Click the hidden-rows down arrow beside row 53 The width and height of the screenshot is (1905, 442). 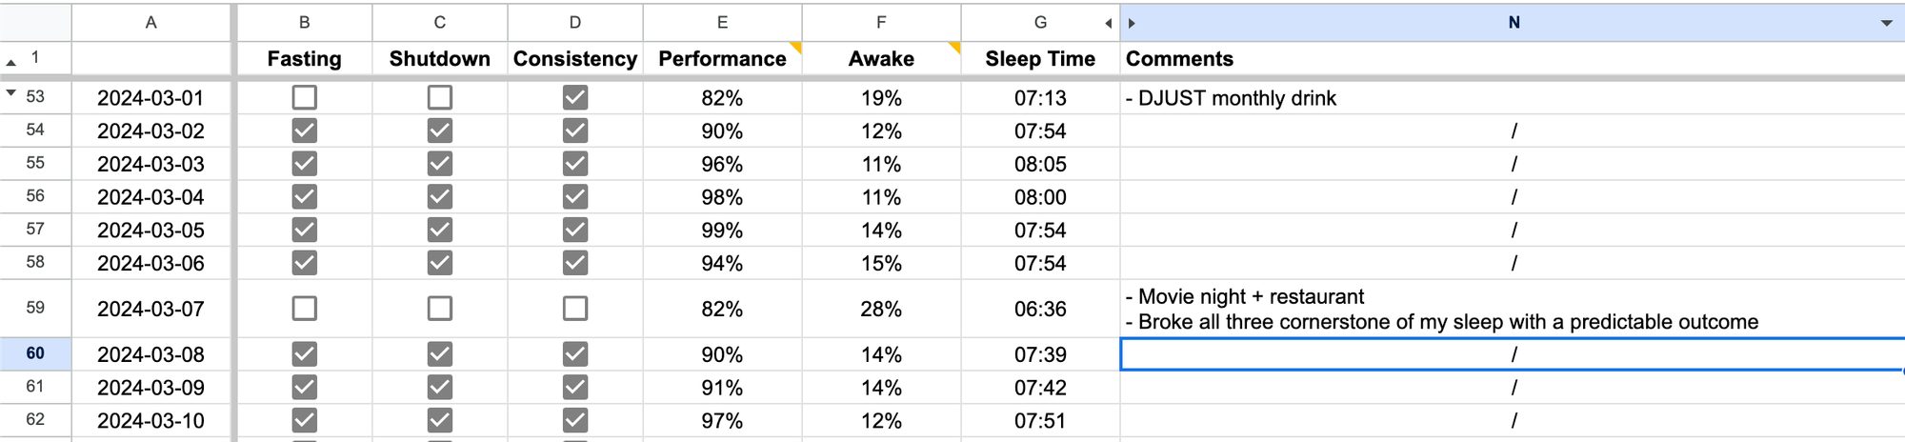11,92
